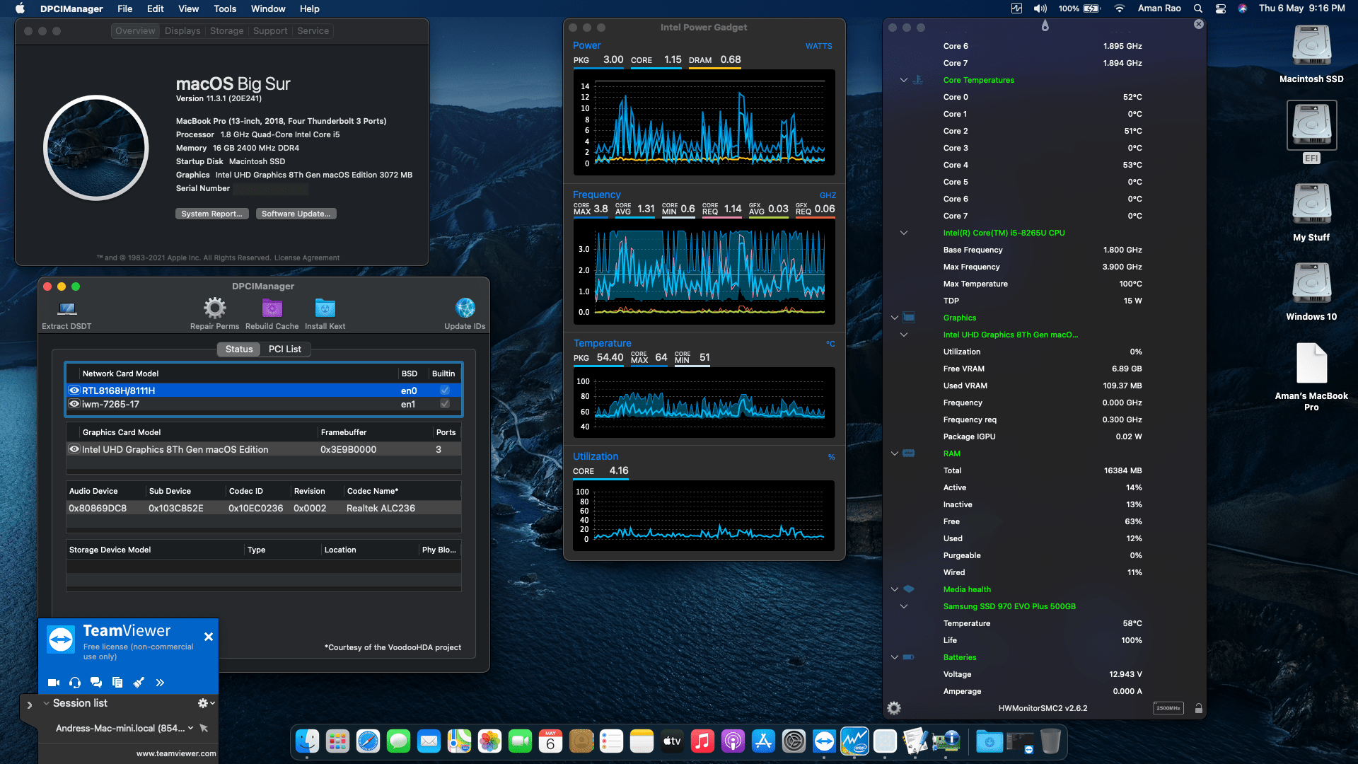
Task: Open TeamViewer session settings gear dropdown
Action: 207,703
